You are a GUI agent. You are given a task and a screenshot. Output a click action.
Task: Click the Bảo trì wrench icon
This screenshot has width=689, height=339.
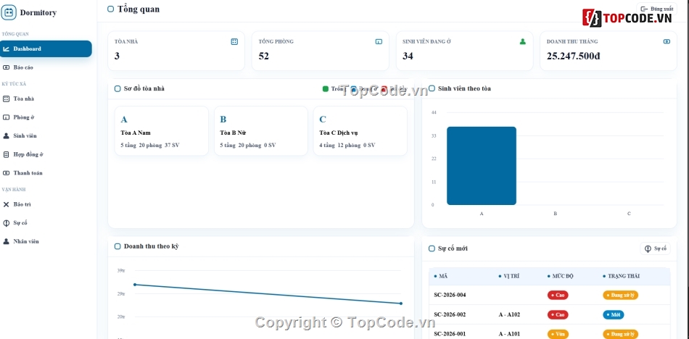click(6, 204)
